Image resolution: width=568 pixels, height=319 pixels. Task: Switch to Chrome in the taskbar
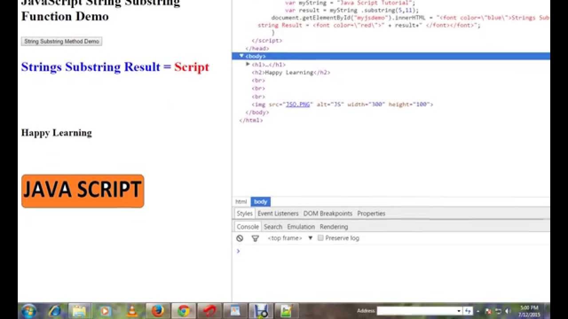tap(184, 311)
